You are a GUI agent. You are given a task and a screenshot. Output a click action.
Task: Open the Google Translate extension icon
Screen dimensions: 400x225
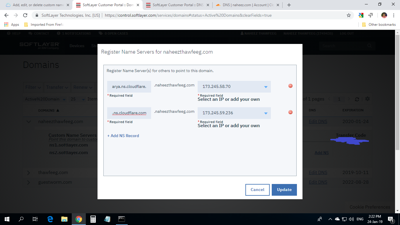point(361,15)
